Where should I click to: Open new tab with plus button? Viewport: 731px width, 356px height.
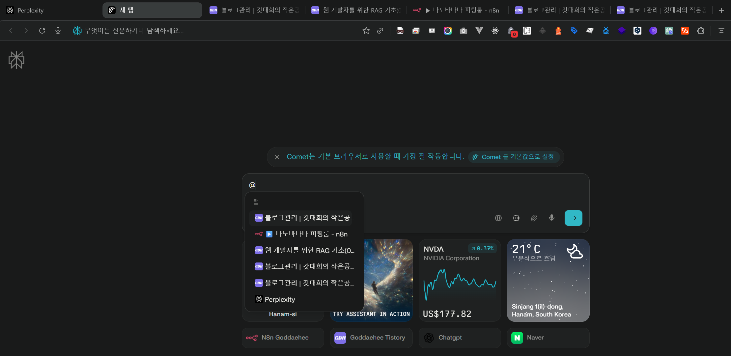pyautogui.click(x=721, y=11)
